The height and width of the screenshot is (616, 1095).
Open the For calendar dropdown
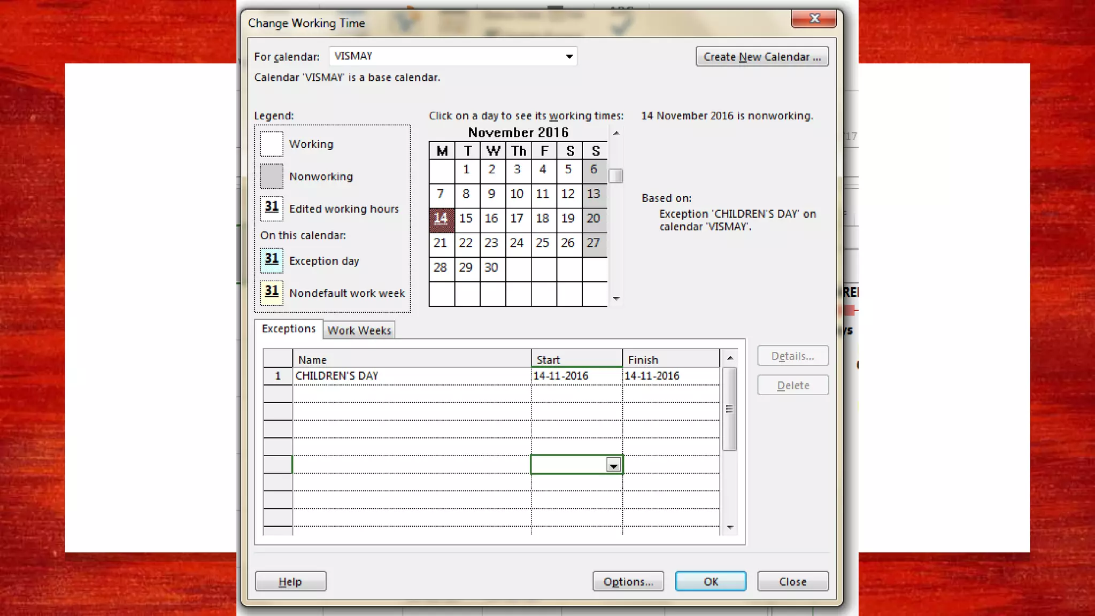coord(569,56)
